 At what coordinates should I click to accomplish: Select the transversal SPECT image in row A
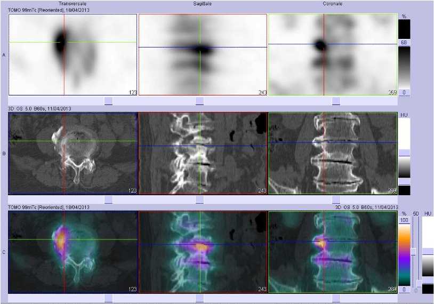73,54
